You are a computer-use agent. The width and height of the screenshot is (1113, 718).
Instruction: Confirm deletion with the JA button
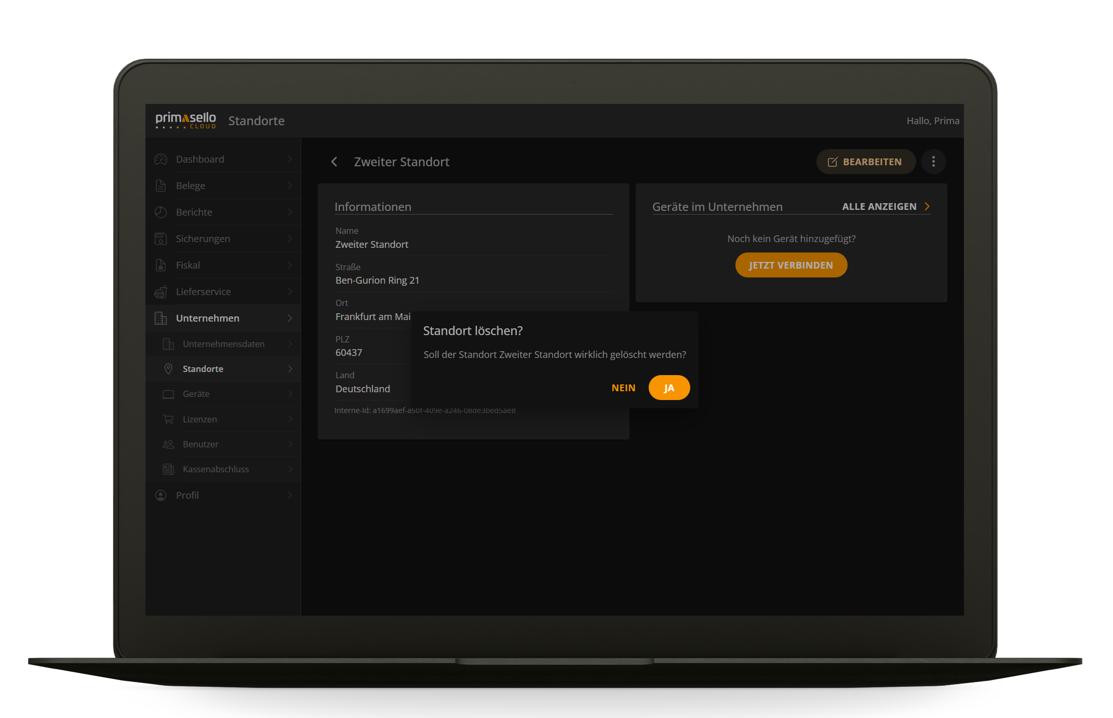(x=669, y=388)
